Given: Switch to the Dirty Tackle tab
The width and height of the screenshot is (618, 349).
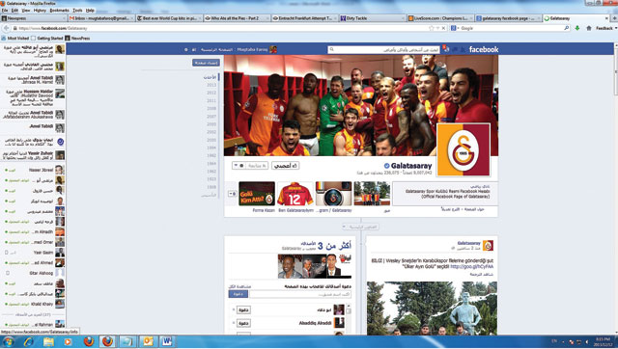Looking at the screenshot, I should pos(373,18).
